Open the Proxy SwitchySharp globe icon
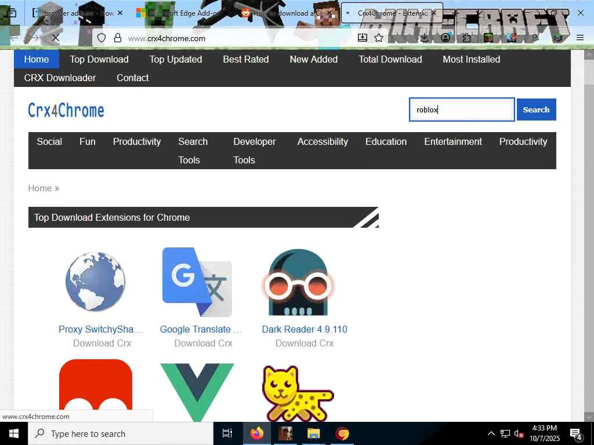Viewport: 594px width, 445px height. click(95, 282)
